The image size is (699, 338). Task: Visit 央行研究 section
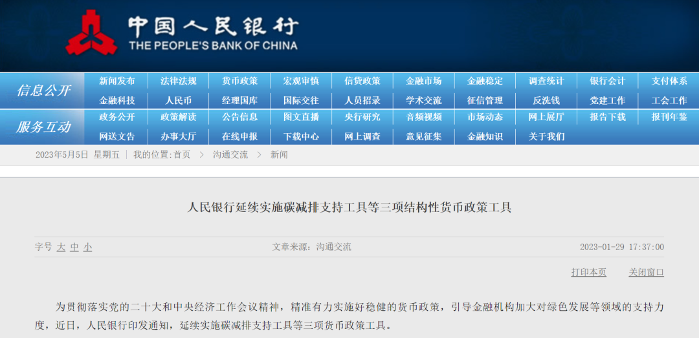pyautogui.click(x=362, y=117)
